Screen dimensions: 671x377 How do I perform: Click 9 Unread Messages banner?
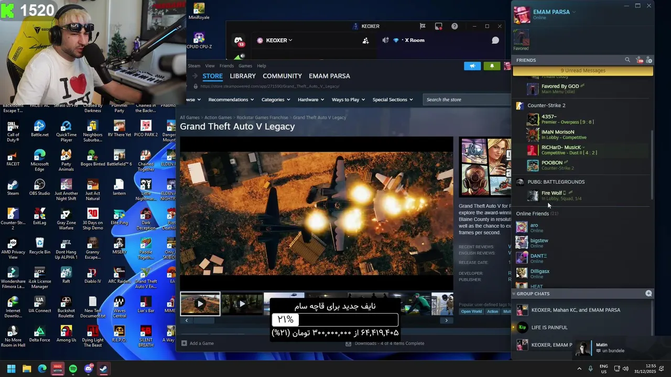pos(583,71)
